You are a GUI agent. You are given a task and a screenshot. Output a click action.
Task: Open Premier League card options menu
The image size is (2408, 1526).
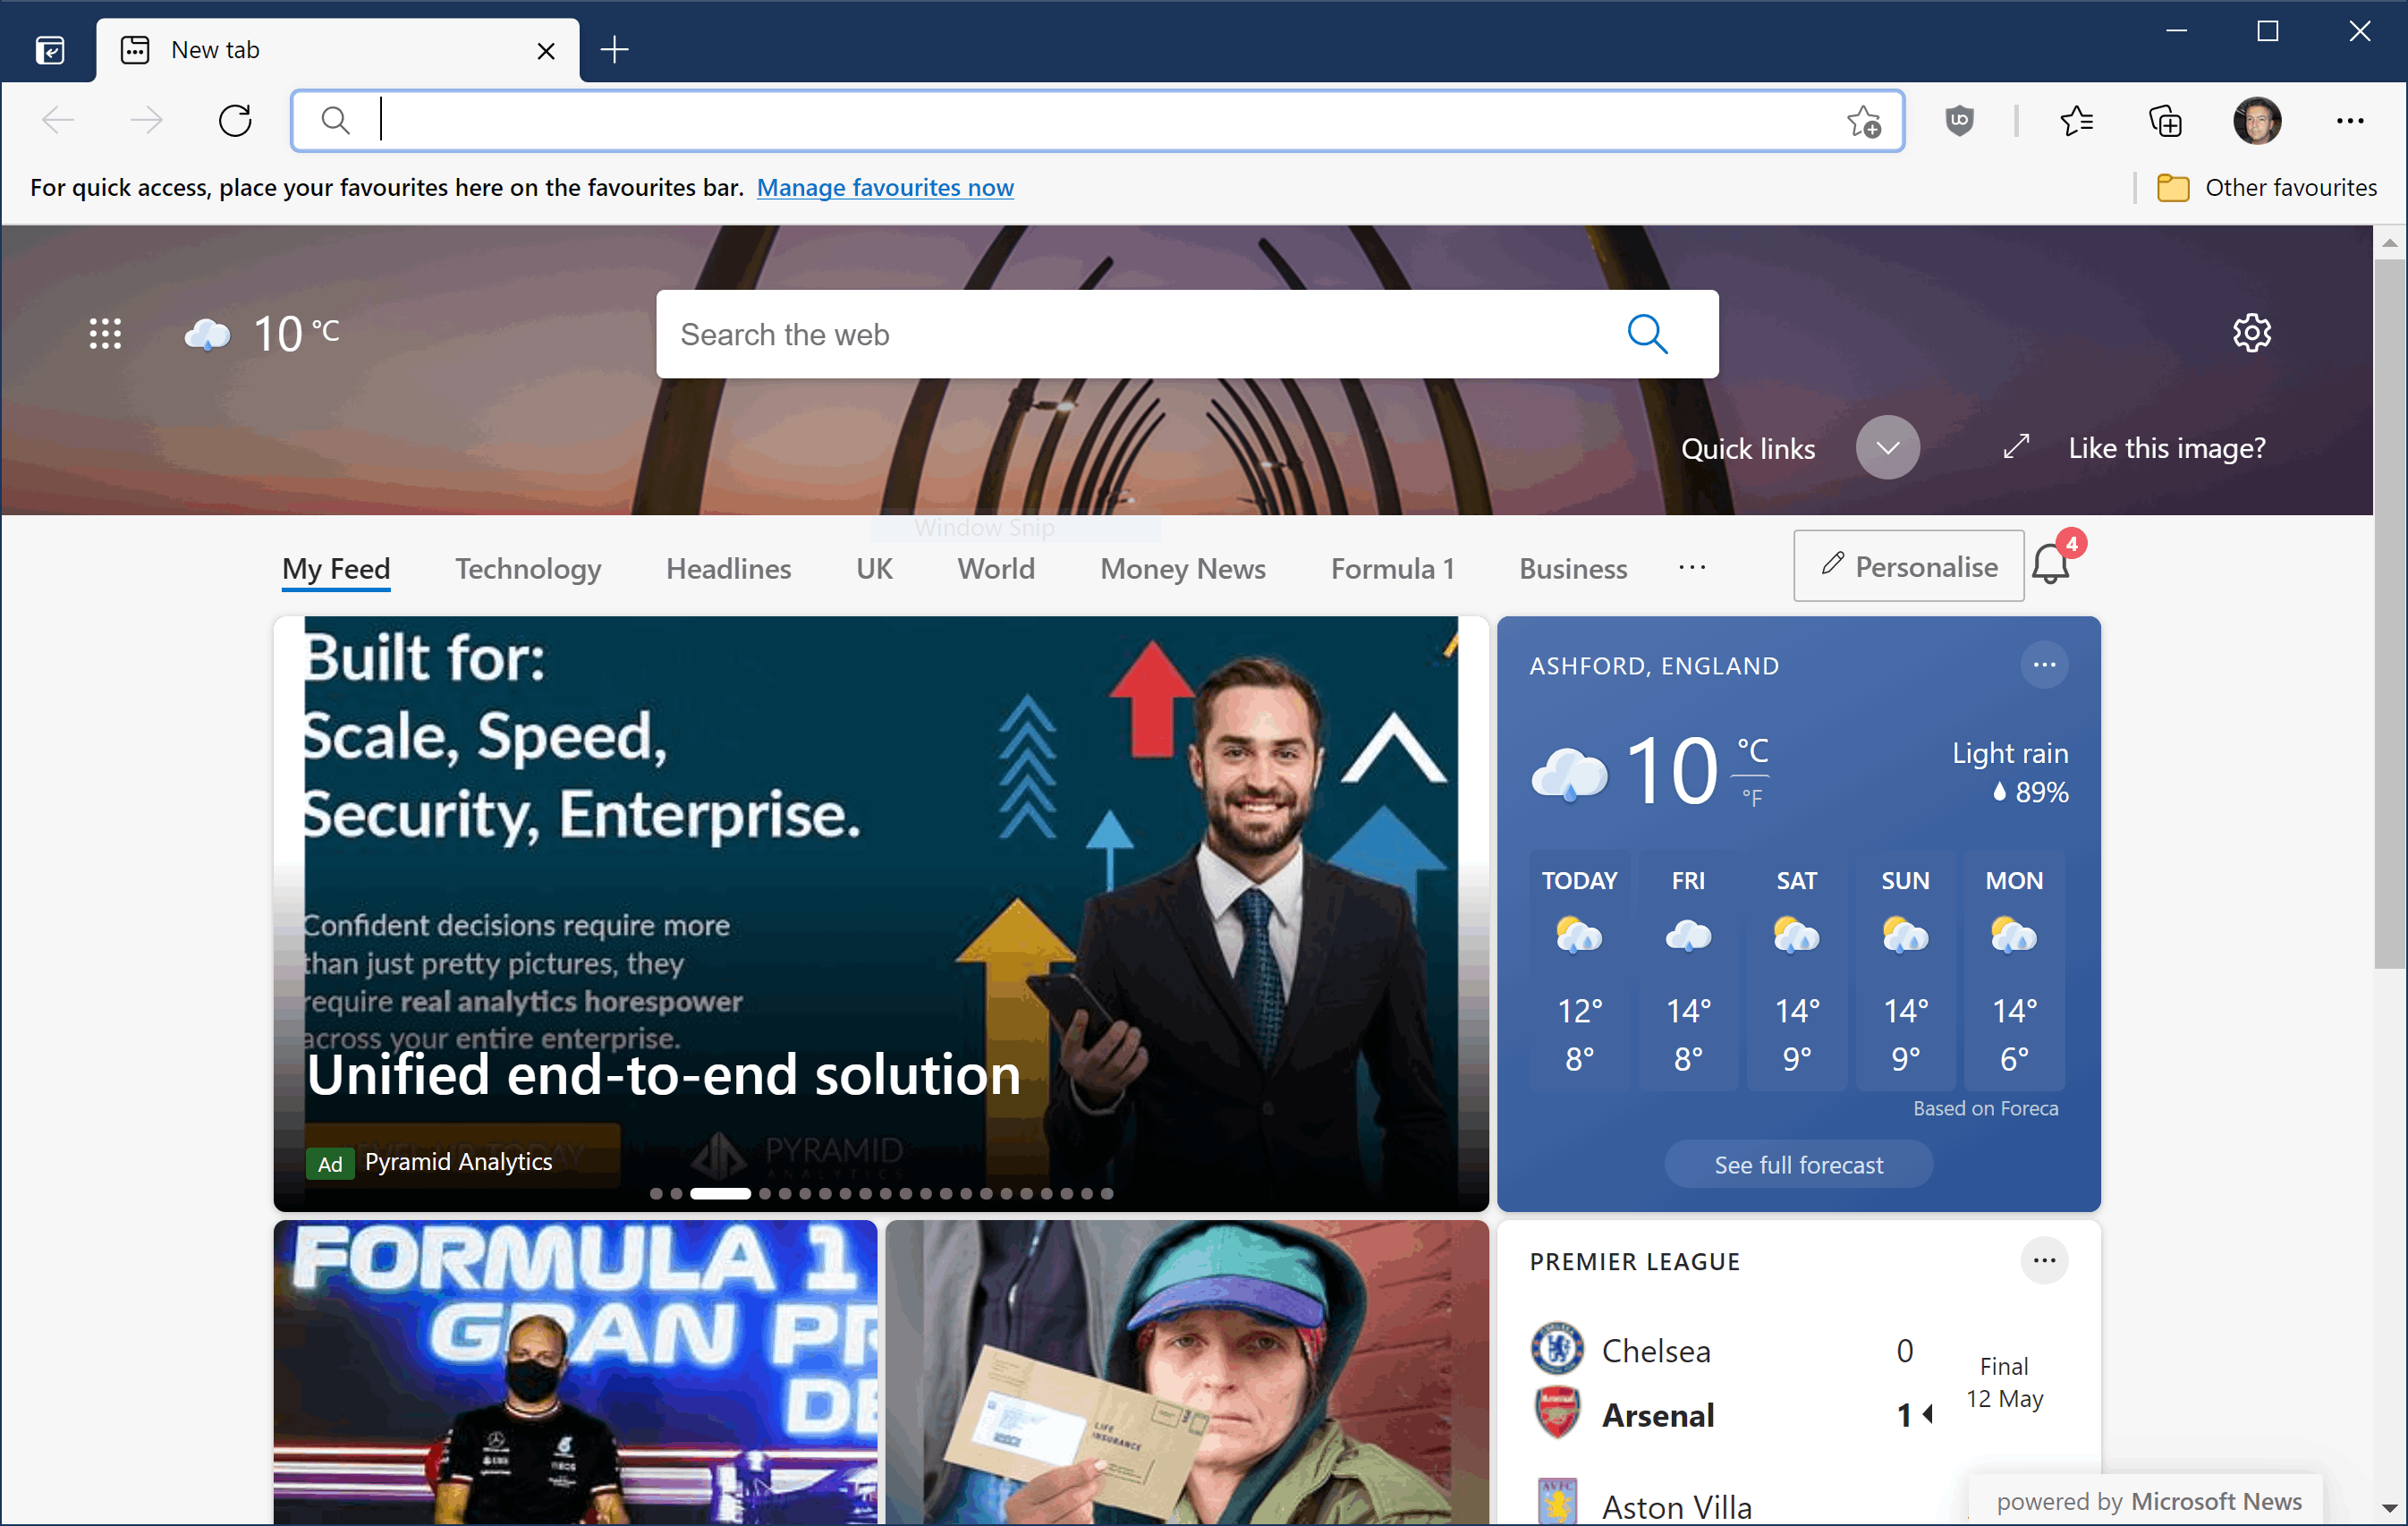(2044, 1261)
